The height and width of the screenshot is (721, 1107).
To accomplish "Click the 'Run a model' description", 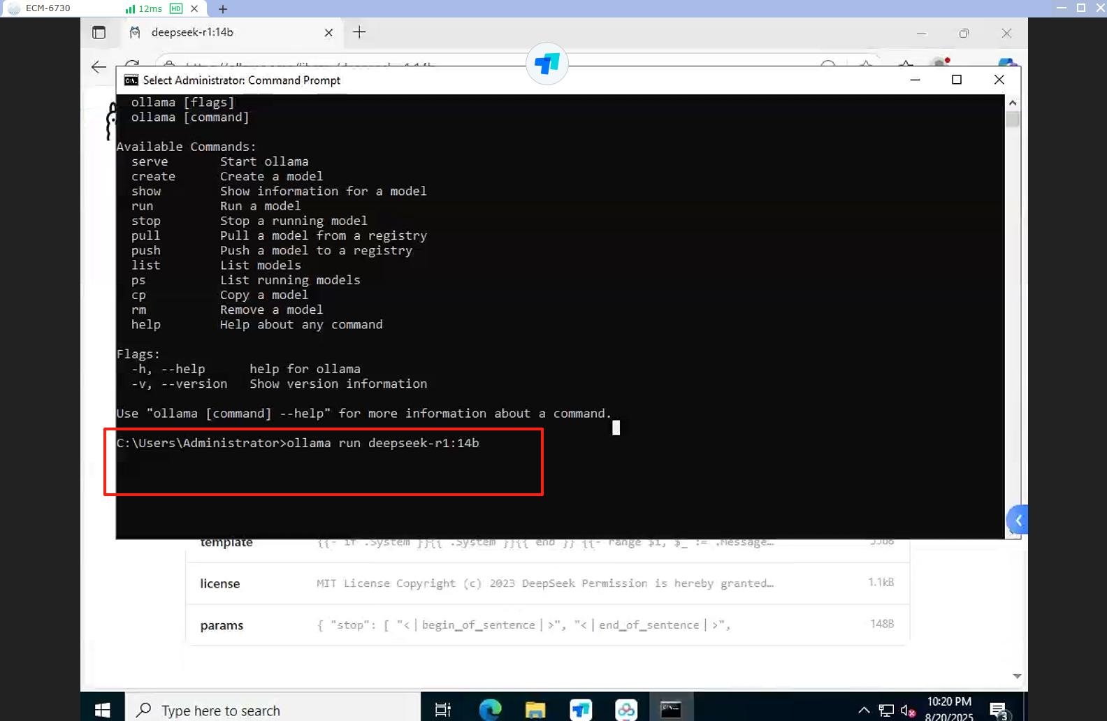I will tap(261, 206).
